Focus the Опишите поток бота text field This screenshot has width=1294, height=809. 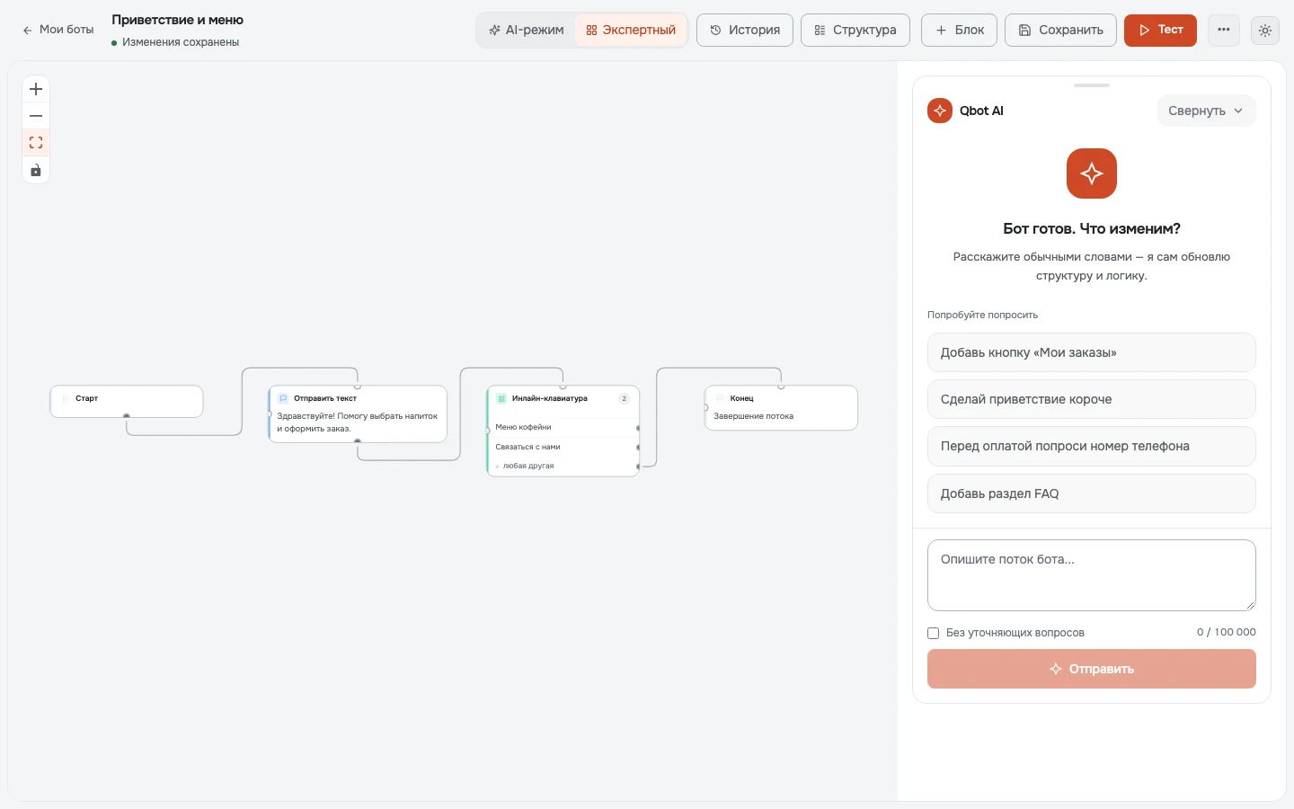pyautogui.click(x=1092, y=575)
